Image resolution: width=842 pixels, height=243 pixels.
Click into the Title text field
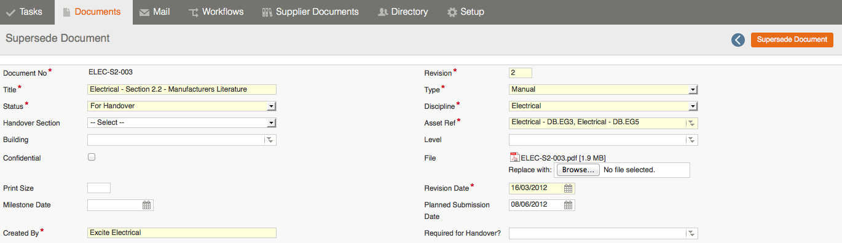182,89
